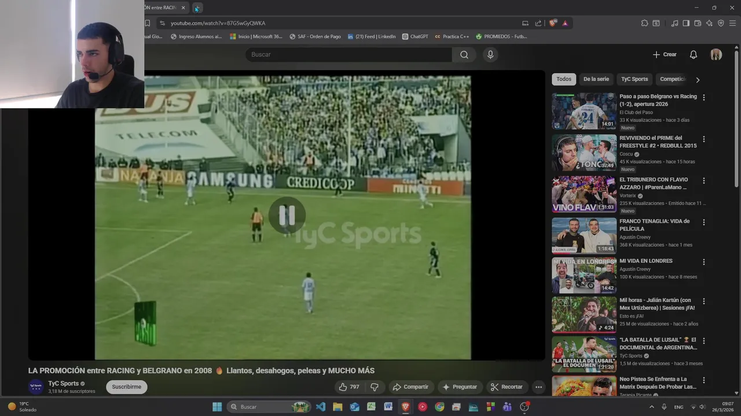Click the Brave Rewards triangle icon
Screen dimensions: 741x416
click(565, 23)
